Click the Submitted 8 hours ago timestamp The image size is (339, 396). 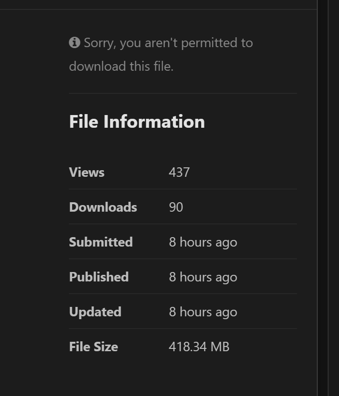pyautogui.click(x=203, y=242)
